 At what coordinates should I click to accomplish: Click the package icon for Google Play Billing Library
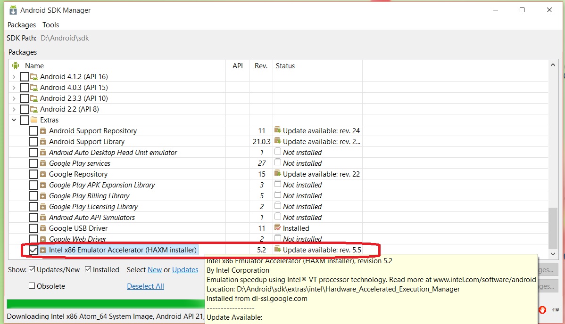click(43, 196)
